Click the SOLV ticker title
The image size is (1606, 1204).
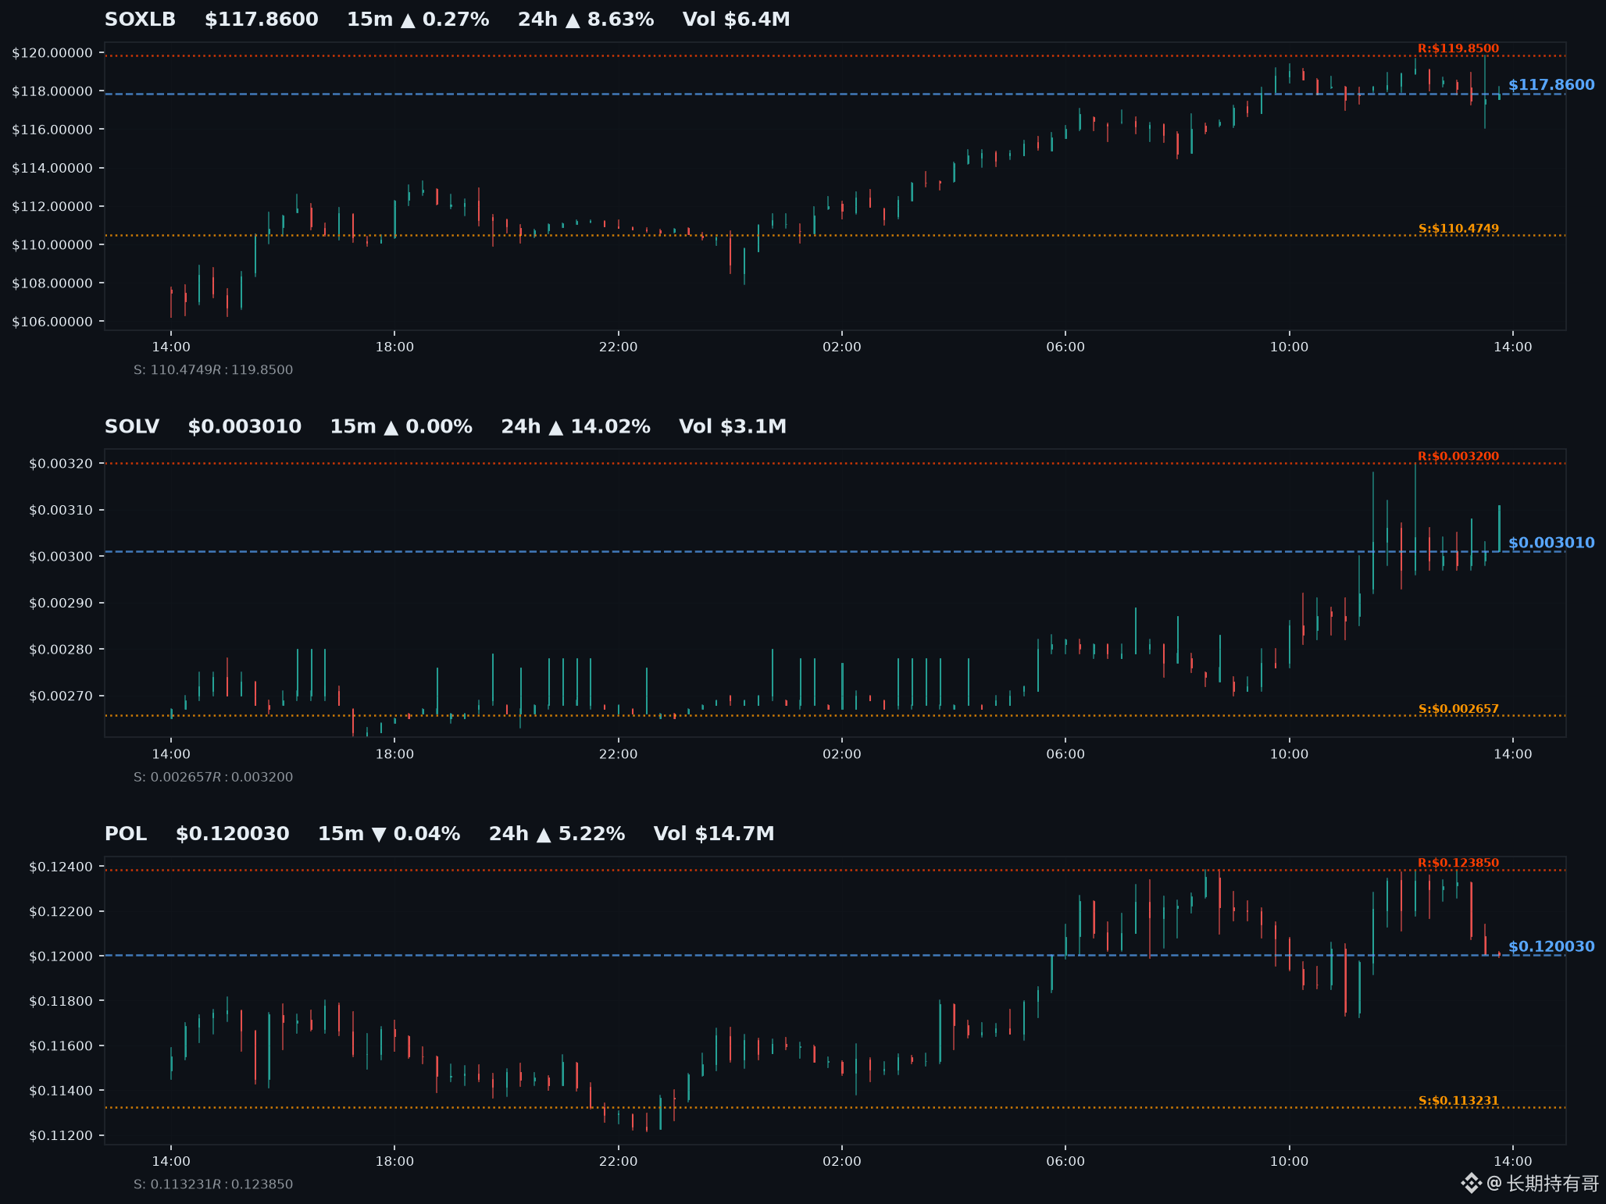pyautogui.click(x=132, y=427)
